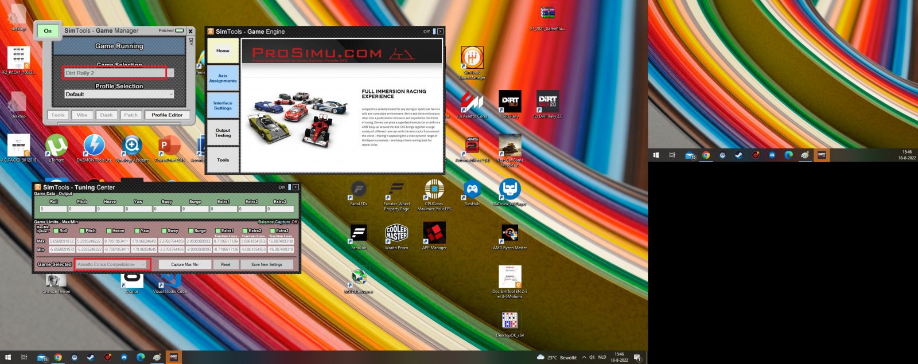Toggle the Yaw Max/Min option checkbox
Image resolution: width=918 pixels, height=364 pixels.
click(138, 230)
